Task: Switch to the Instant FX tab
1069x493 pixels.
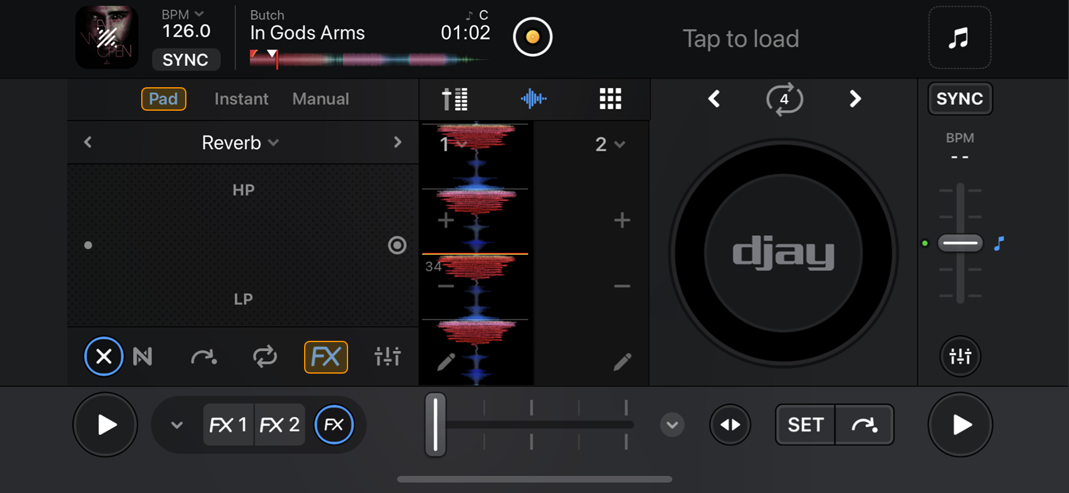Action: click(241, 99)
